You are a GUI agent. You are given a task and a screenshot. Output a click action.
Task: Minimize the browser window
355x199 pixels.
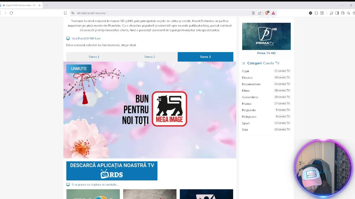coord(342,5)
